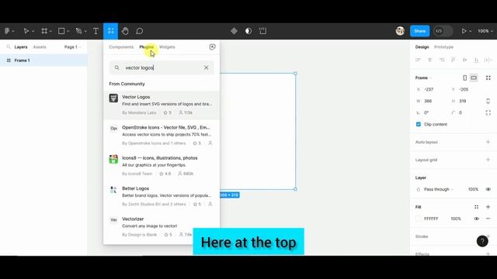Open Pen tool dropdown arrow
497x279 pixels.
coord(85,31)
